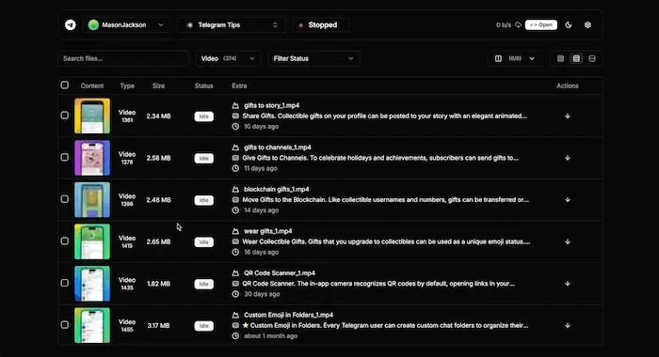Open the MasonJackson account dropdown
The width and height of the screenshot is (659, 357).
pyautogui.click(x=126, y=25)
